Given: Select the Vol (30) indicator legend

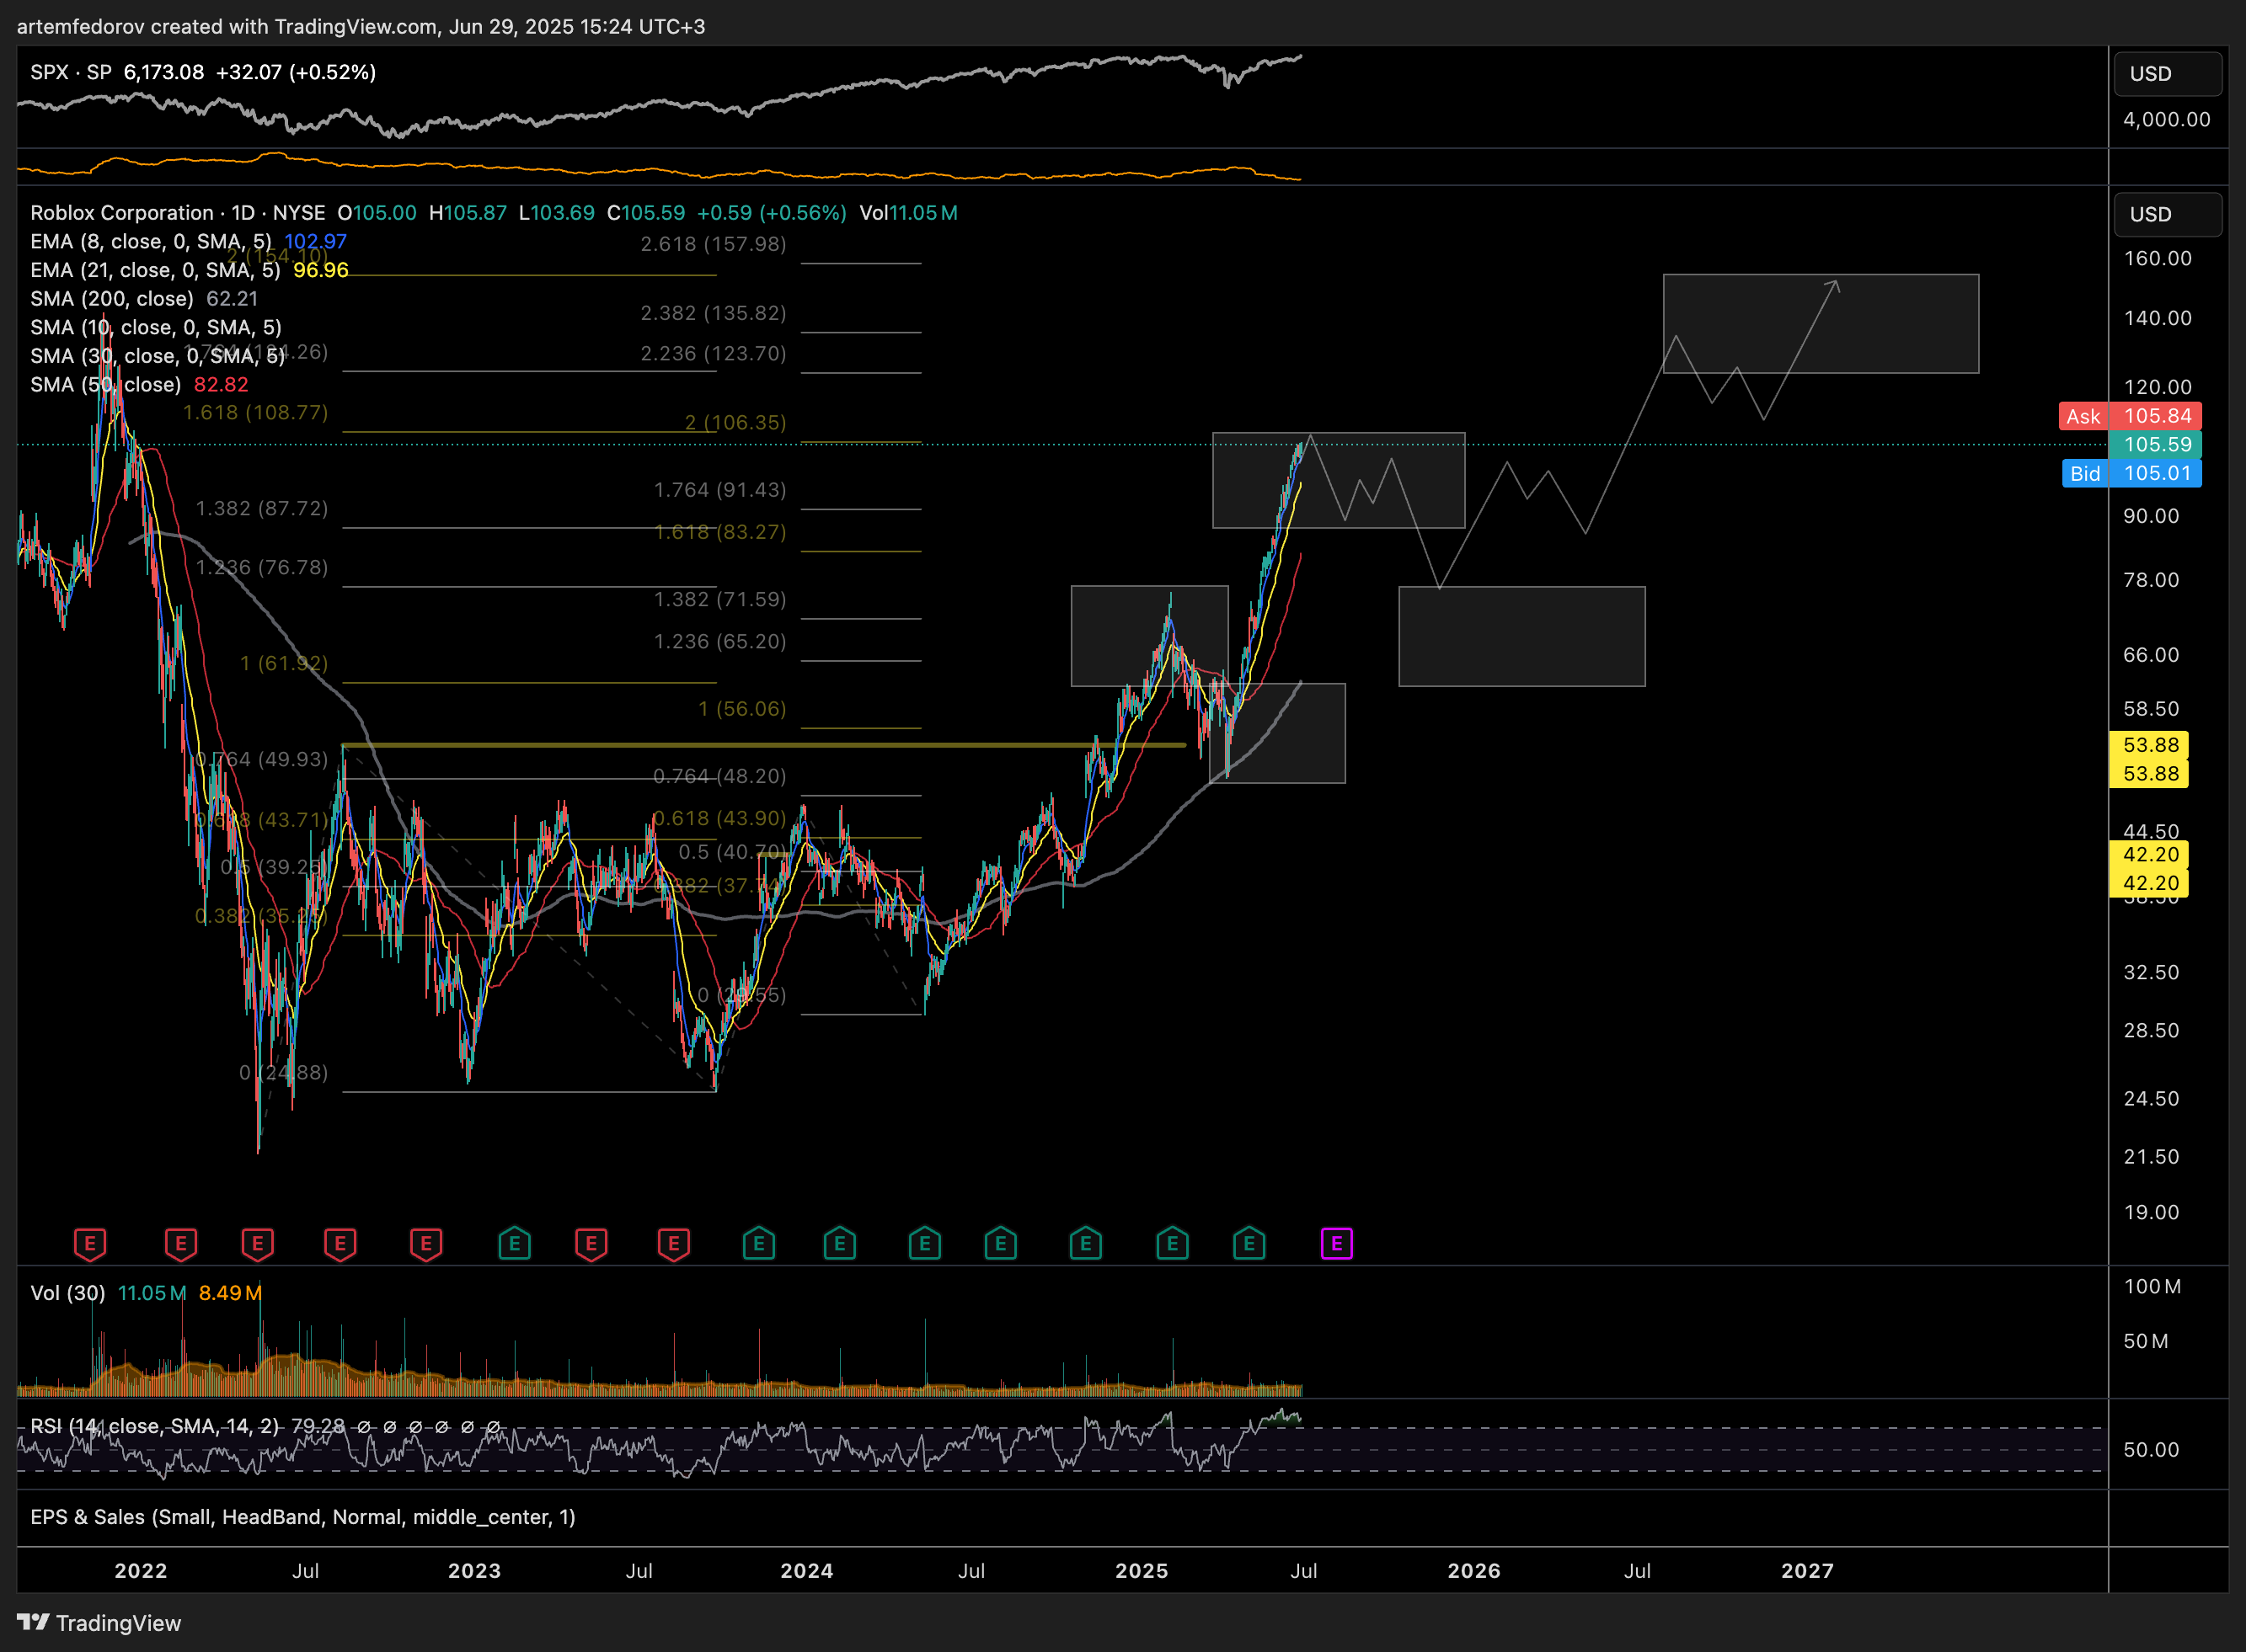Looking at the screenshot, I should [68, 1293].
